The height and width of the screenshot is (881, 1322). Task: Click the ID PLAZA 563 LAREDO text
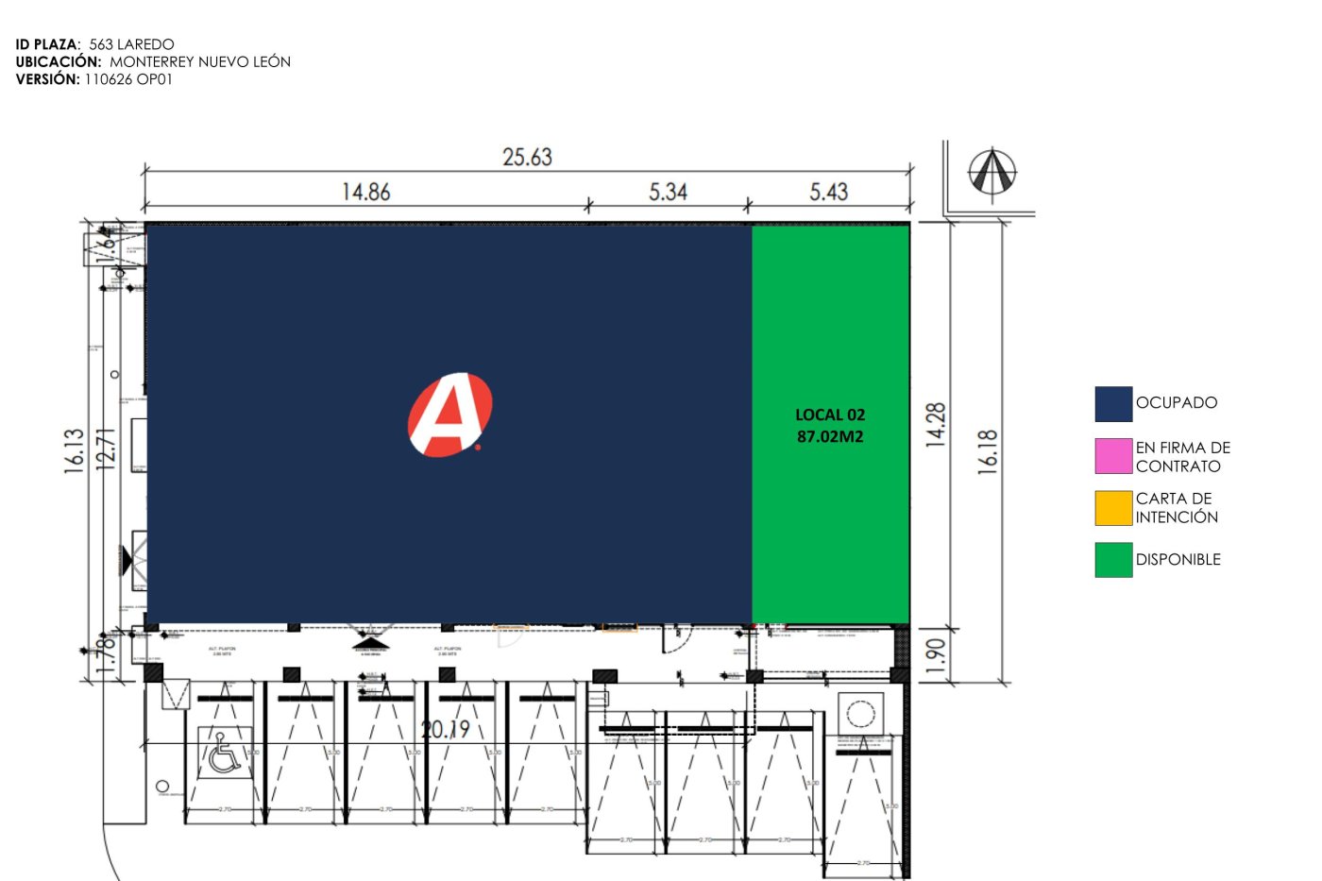[x=95, y=44]
